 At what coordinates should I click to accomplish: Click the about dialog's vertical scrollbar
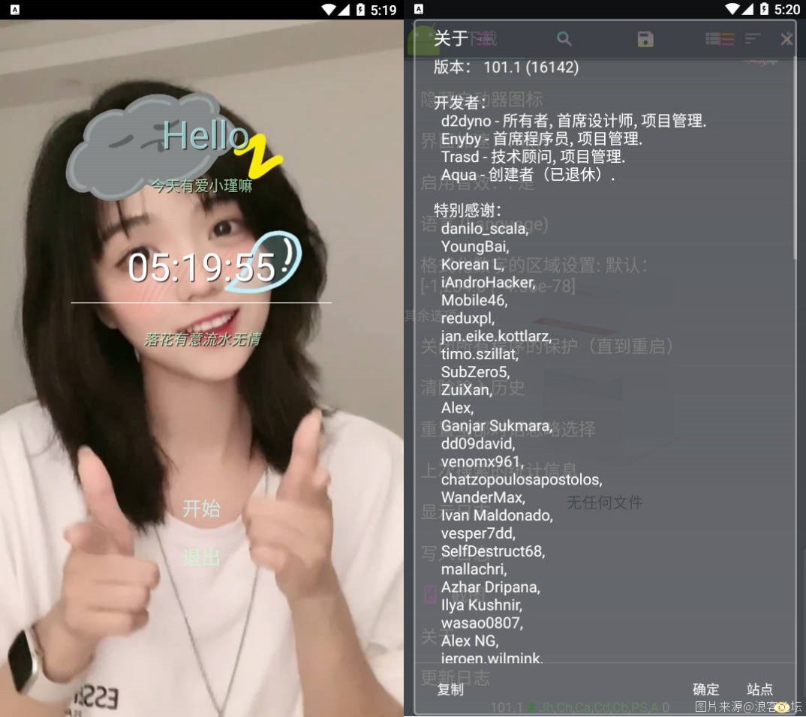coord(794,159)
